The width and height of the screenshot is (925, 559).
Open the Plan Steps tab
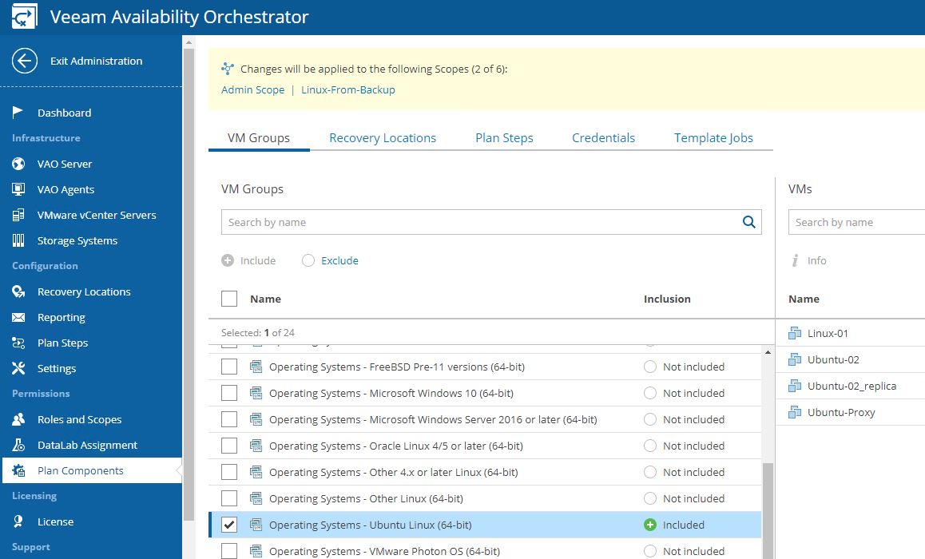click(504, 137)
